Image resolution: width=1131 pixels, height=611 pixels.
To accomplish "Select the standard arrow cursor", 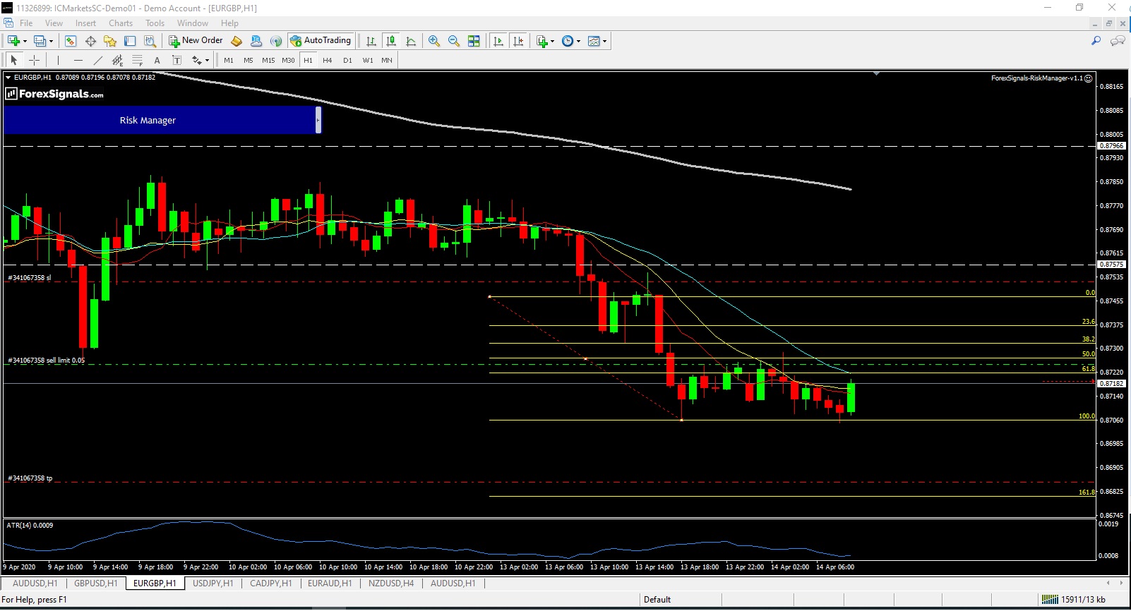I will pyautogui.click(x=14, y=60).
